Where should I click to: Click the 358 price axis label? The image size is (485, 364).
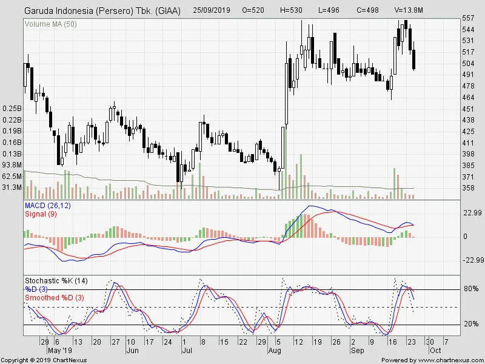point(468,188)
